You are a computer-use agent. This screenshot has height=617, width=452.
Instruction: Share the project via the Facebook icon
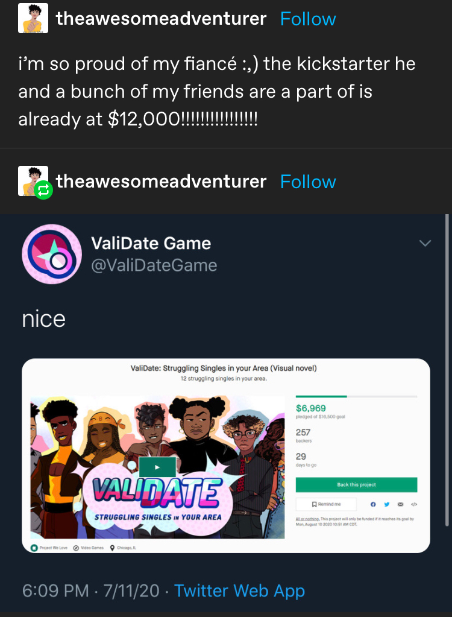[x=373, y=504]
